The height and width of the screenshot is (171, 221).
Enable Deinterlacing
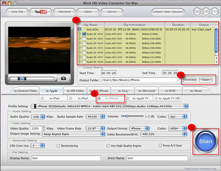[58, 146]
